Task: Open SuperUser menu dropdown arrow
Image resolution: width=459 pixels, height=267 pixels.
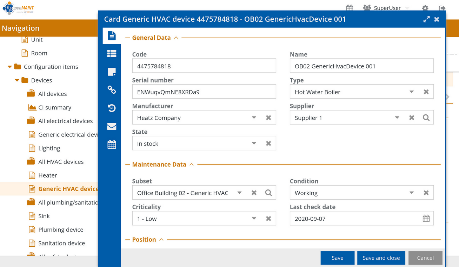Action: point(407,8)
